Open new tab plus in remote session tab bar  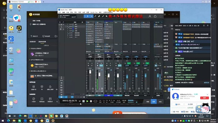pos(43,2)
